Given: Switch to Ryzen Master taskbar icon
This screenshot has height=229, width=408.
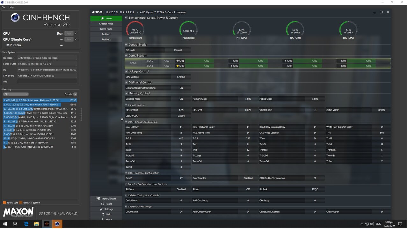Looking at the screenshot, I should (47, 224).
